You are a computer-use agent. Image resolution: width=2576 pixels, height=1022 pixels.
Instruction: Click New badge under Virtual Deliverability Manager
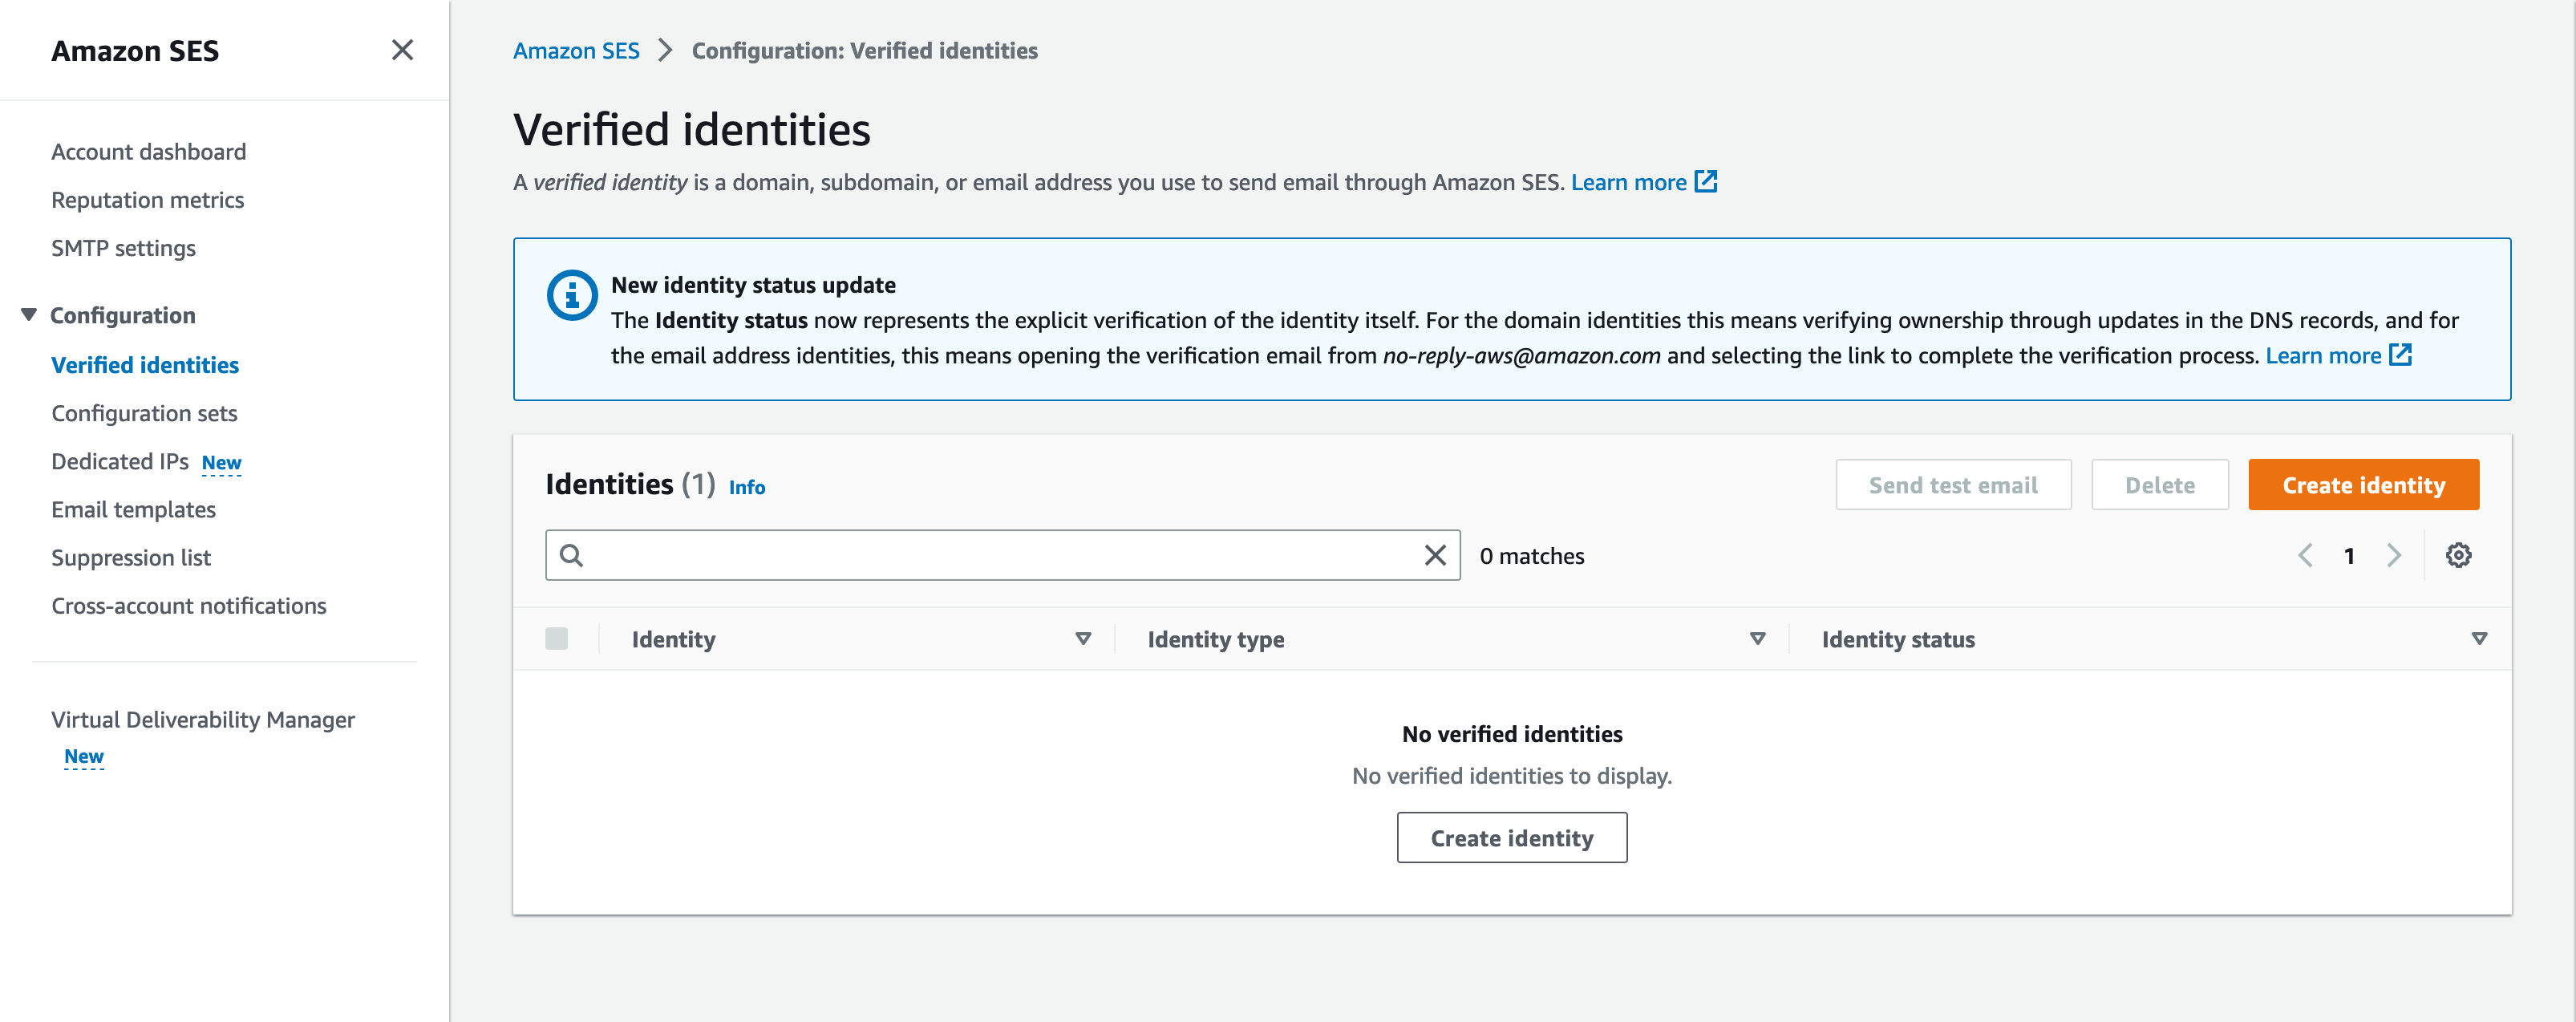84,757
